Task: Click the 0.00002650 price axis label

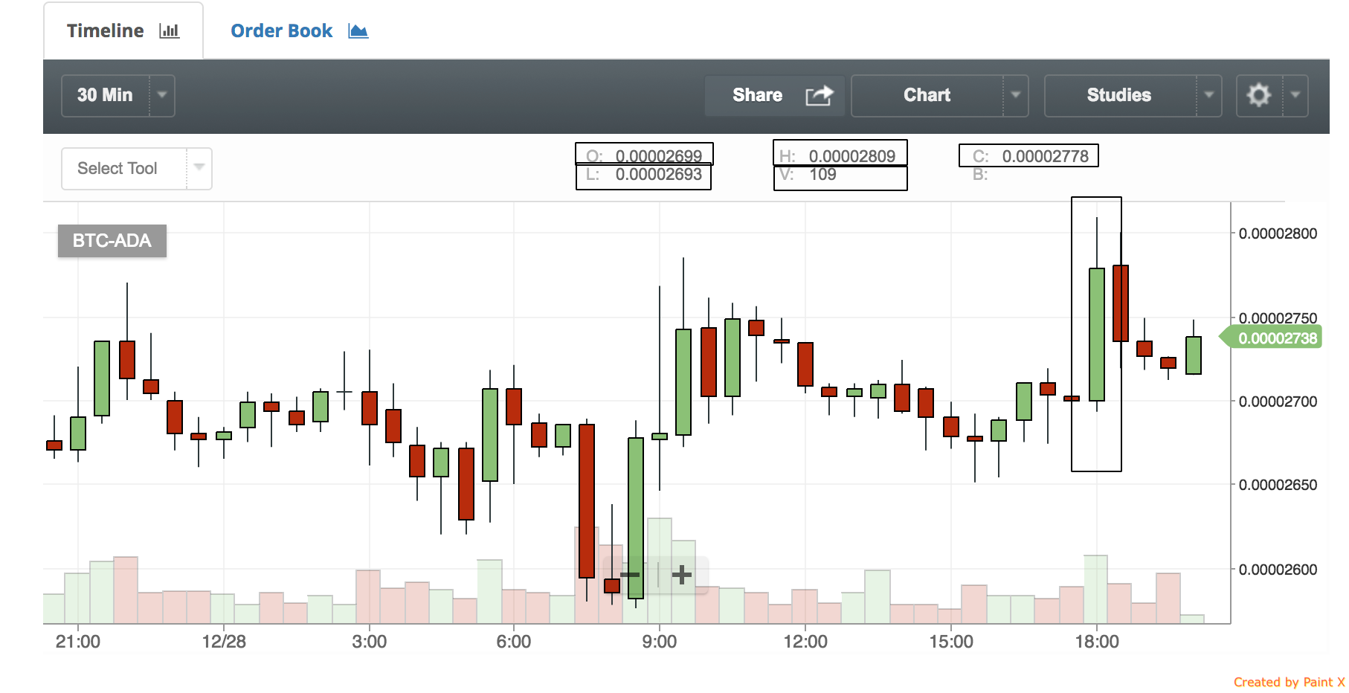Action: [x=1278, y=485]
